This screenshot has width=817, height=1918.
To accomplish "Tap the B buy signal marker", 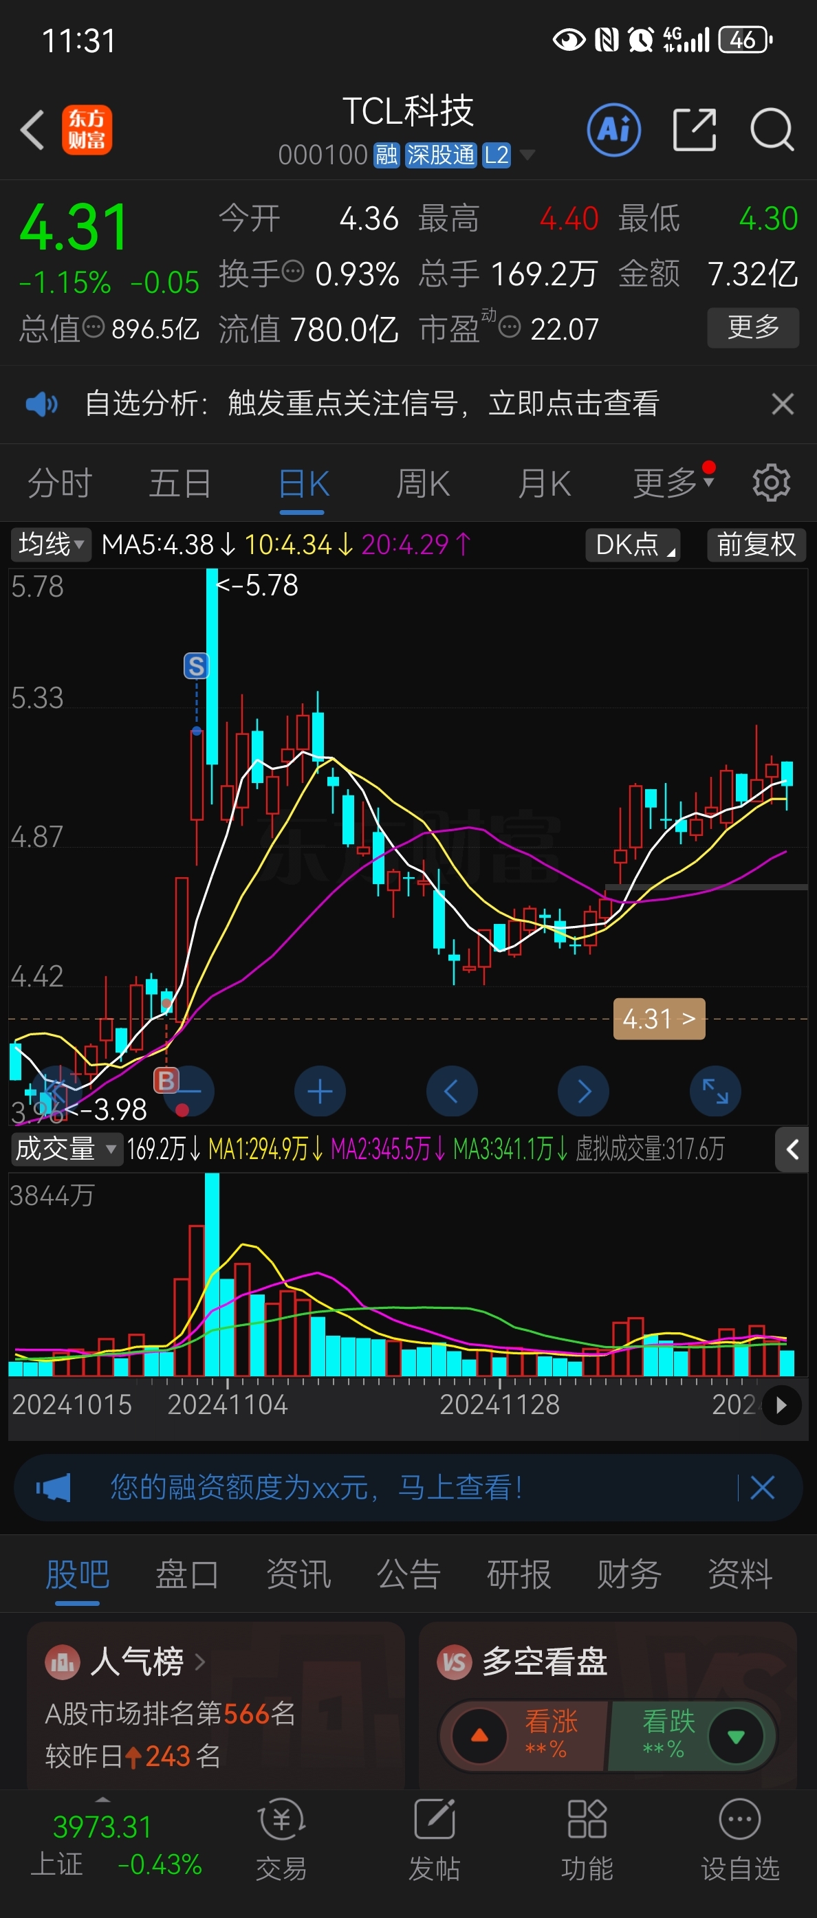I will point(166,1081).
